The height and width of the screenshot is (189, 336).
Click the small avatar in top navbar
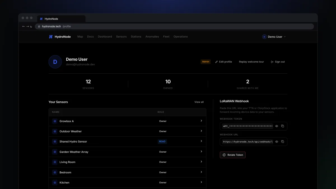tap(264, 37)
